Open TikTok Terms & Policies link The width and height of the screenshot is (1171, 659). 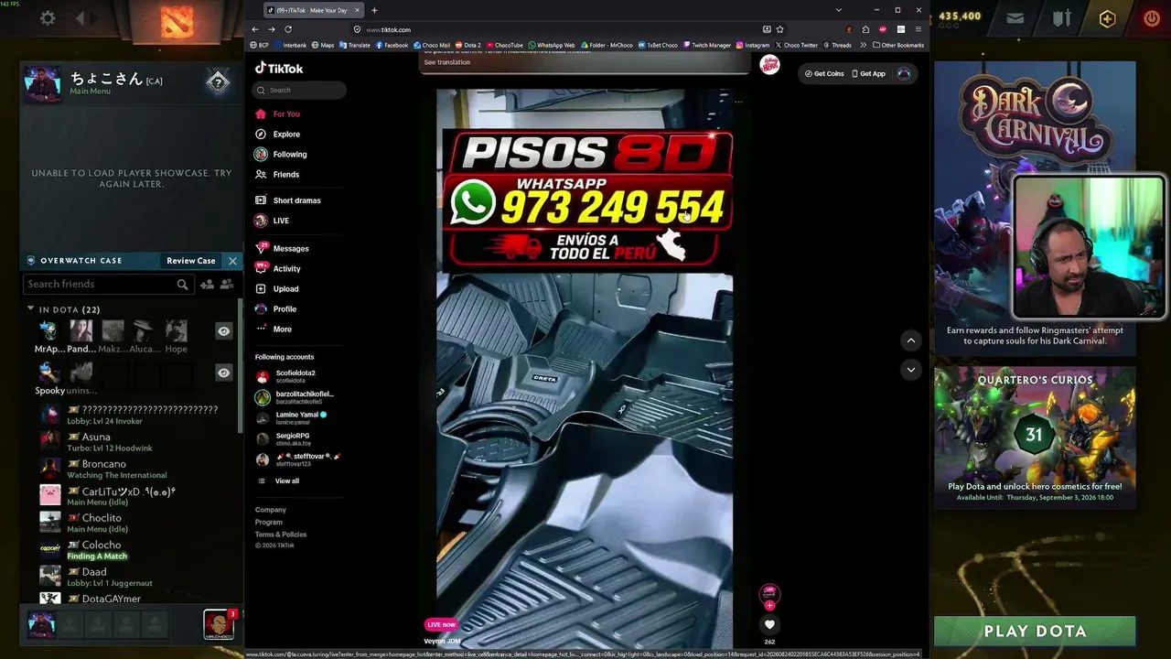click(x=281, y=535)
